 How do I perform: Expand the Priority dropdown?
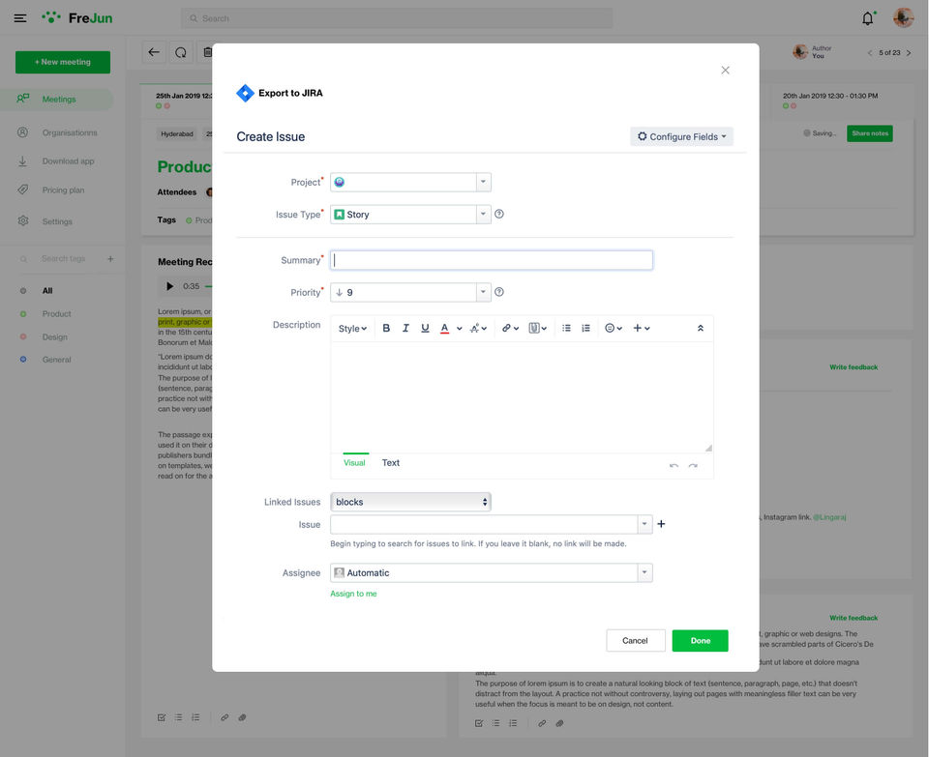[x=484, y=292]
